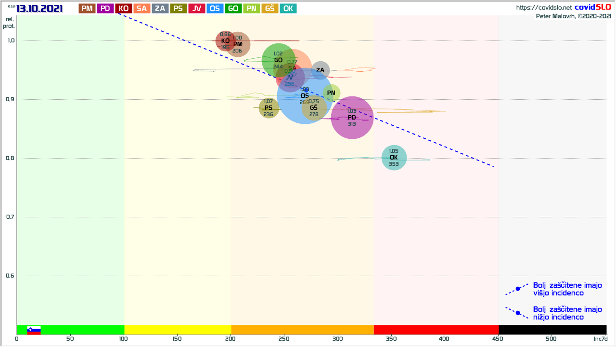The height and width of the screenshot is (347, 616).
Task: Click the PN bubble on chart
Action: coord(331,93)
